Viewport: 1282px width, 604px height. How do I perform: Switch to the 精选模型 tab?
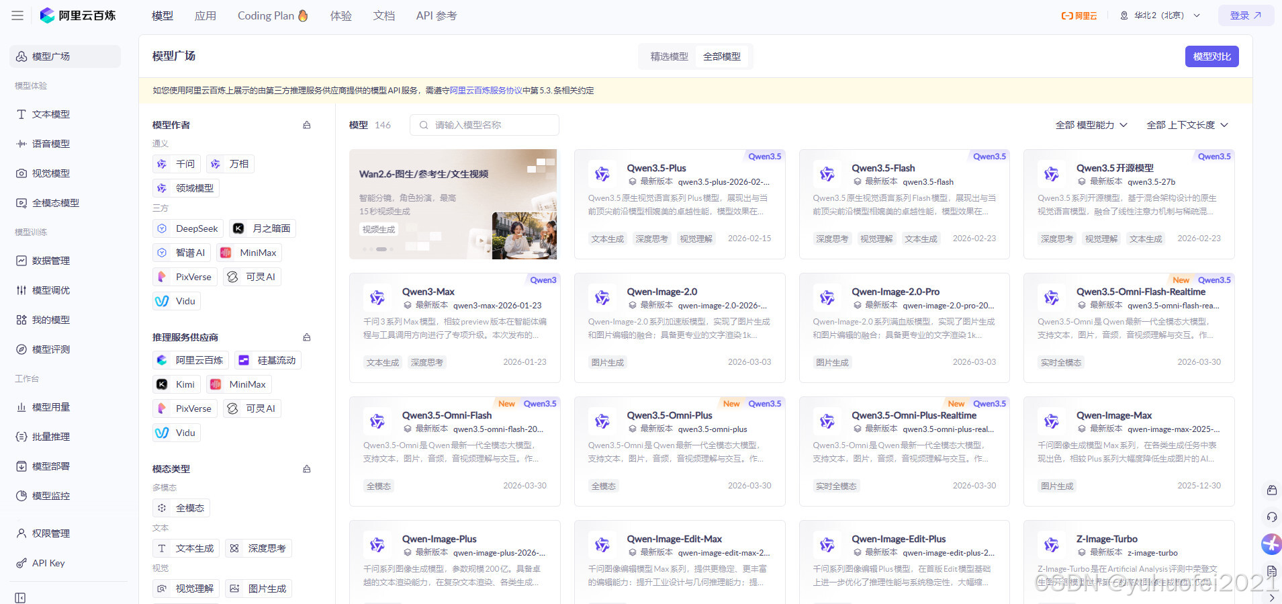(x=669, y=56)
